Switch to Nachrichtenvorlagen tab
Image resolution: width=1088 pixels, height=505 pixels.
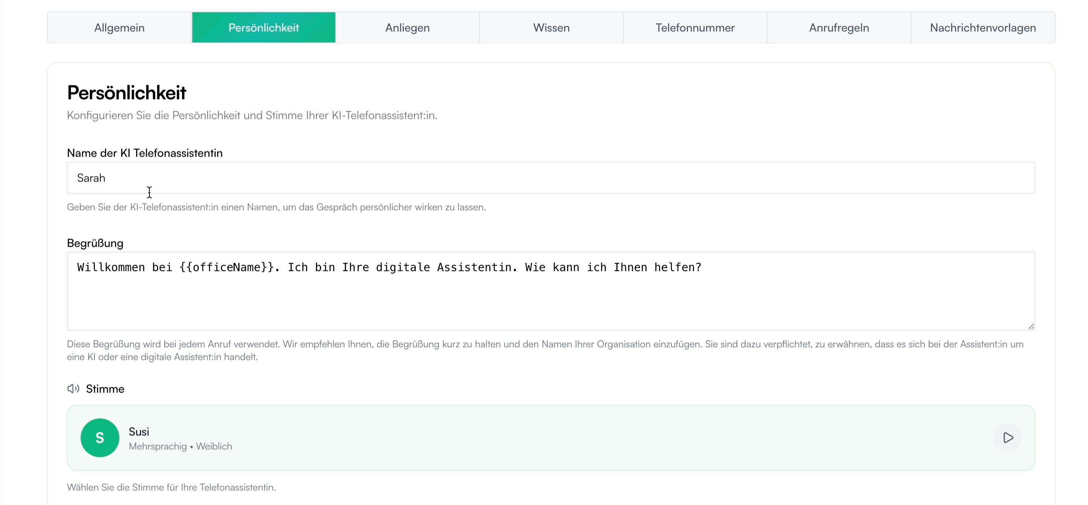tap(983, 27)
